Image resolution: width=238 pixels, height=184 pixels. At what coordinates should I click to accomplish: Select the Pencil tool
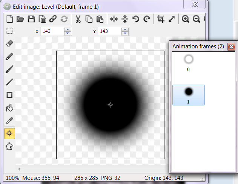[x=10, y=57]
